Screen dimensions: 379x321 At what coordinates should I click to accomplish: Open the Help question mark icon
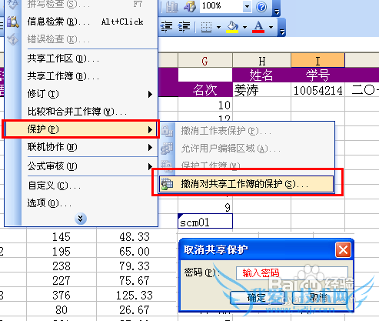[x=261, y=7]
